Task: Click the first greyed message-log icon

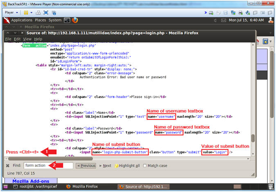Action: click(255, 13)
